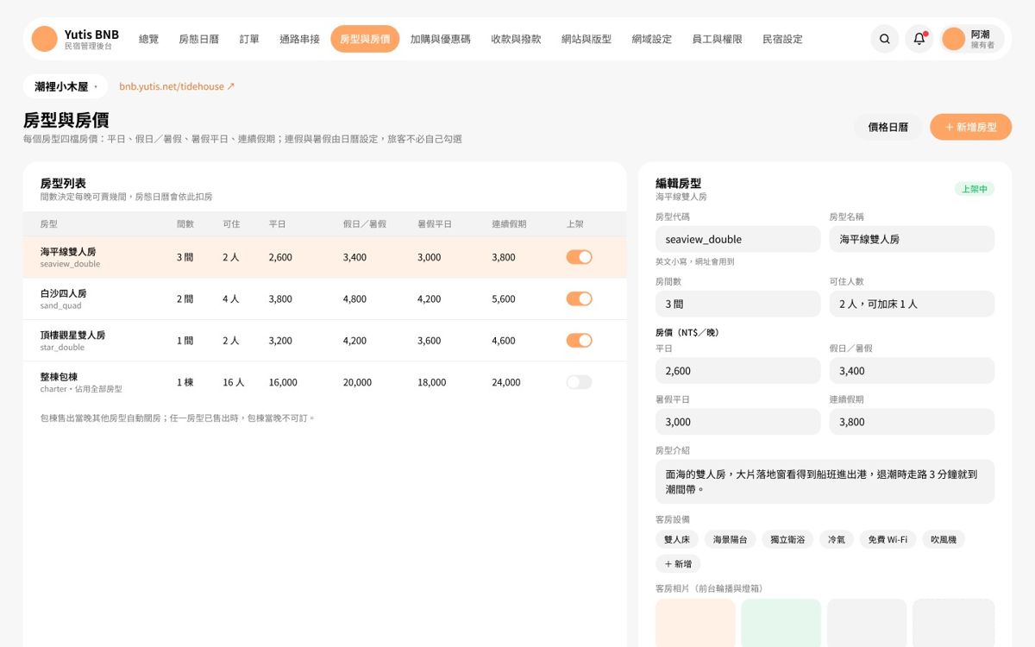The width and height of the screenshot is (1035, 647).
Task: Click sand_quad room code text
Action: pyautogui.click(x=60, y=305)
